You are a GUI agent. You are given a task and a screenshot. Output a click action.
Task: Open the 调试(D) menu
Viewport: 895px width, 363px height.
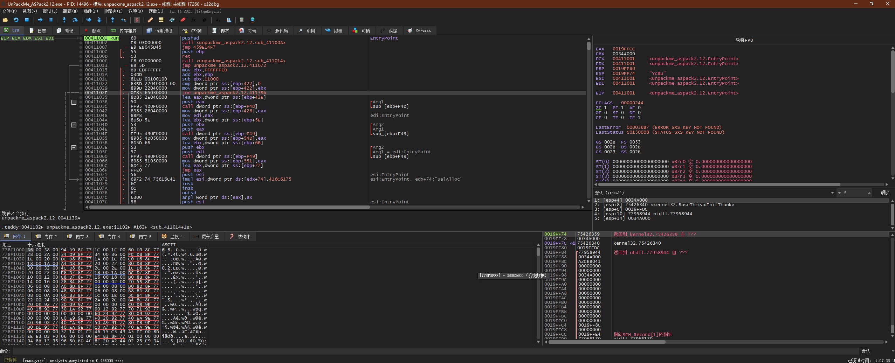click(x=50, y=11)
